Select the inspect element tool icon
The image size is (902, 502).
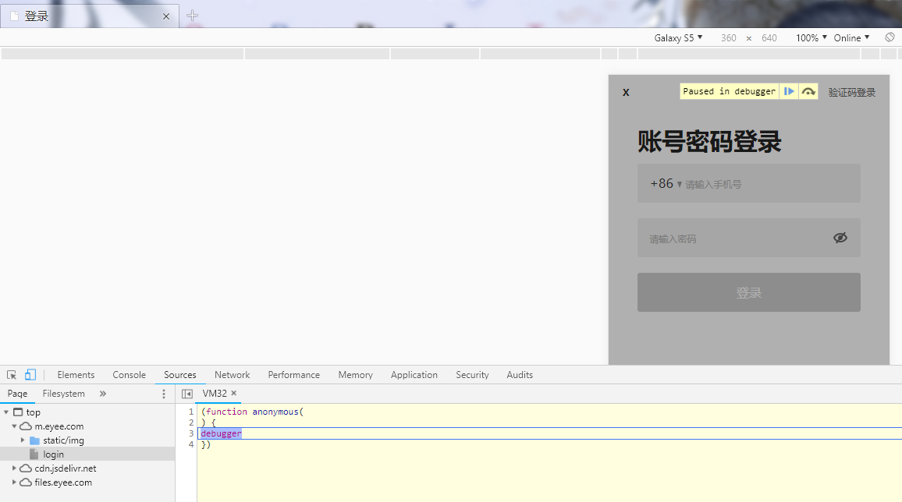point(10,374)
